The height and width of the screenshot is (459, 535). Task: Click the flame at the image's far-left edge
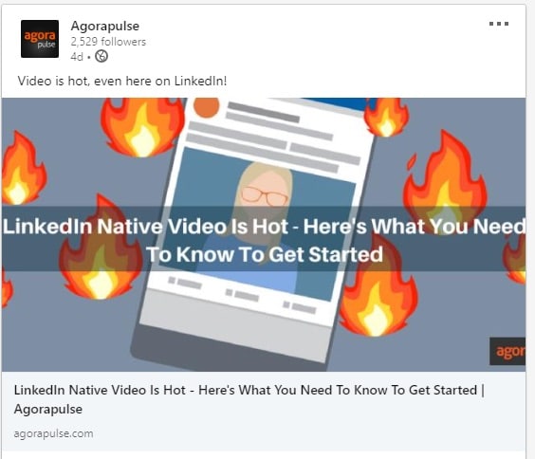click(x=23, y=169)
